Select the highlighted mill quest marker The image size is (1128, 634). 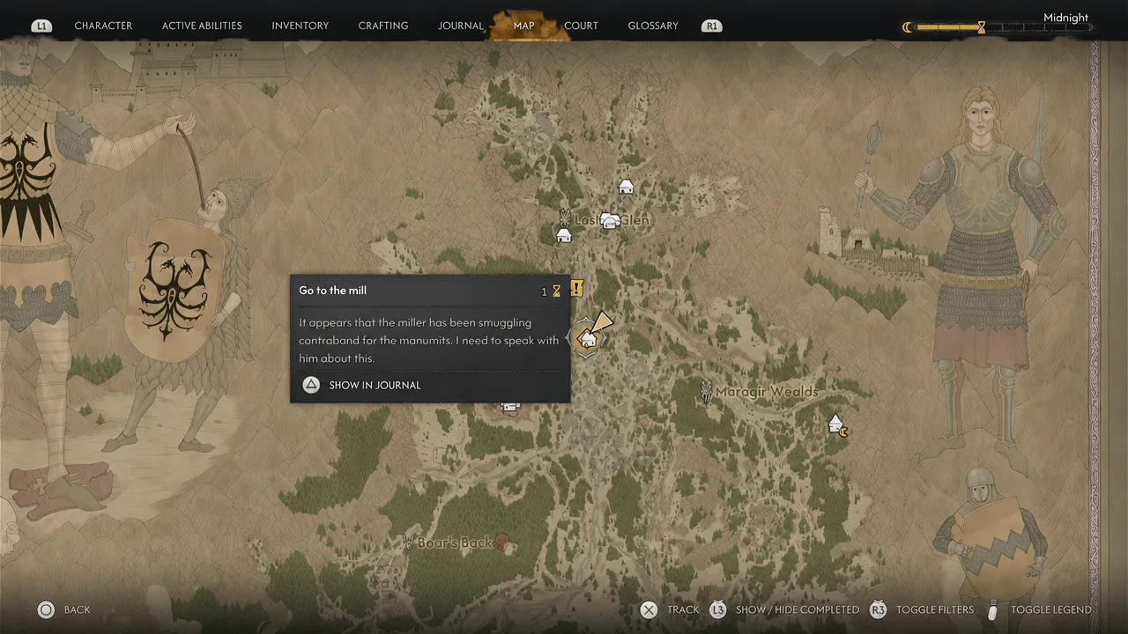coord(587,339)
